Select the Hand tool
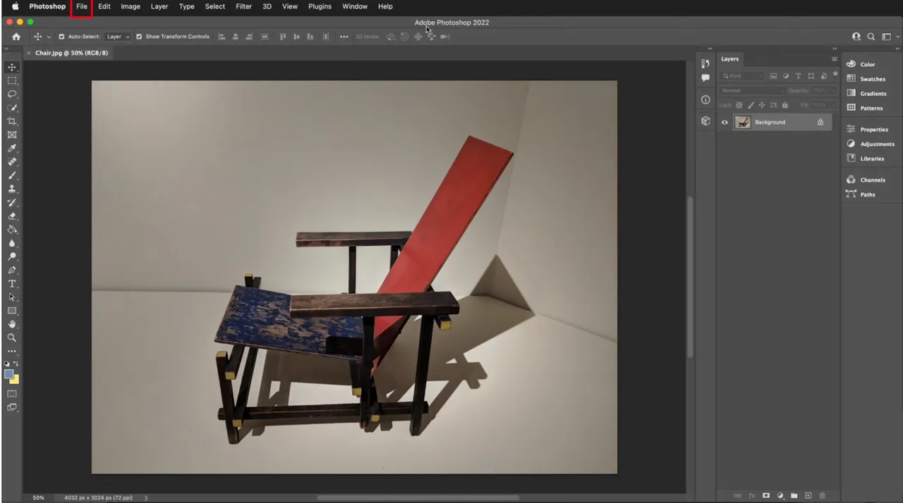Image resolution: width=903 pixels, height=503 pixels. point(12,324)
